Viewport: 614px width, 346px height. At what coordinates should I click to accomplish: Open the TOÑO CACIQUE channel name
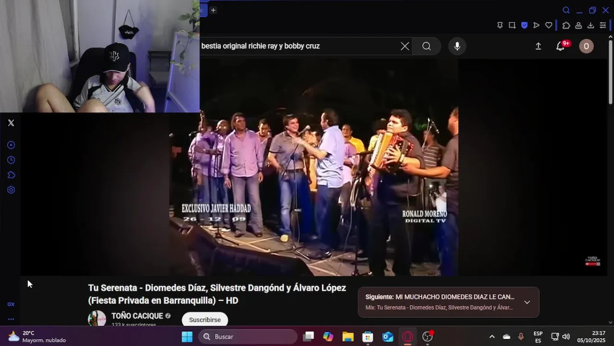[x=137, y=316]
